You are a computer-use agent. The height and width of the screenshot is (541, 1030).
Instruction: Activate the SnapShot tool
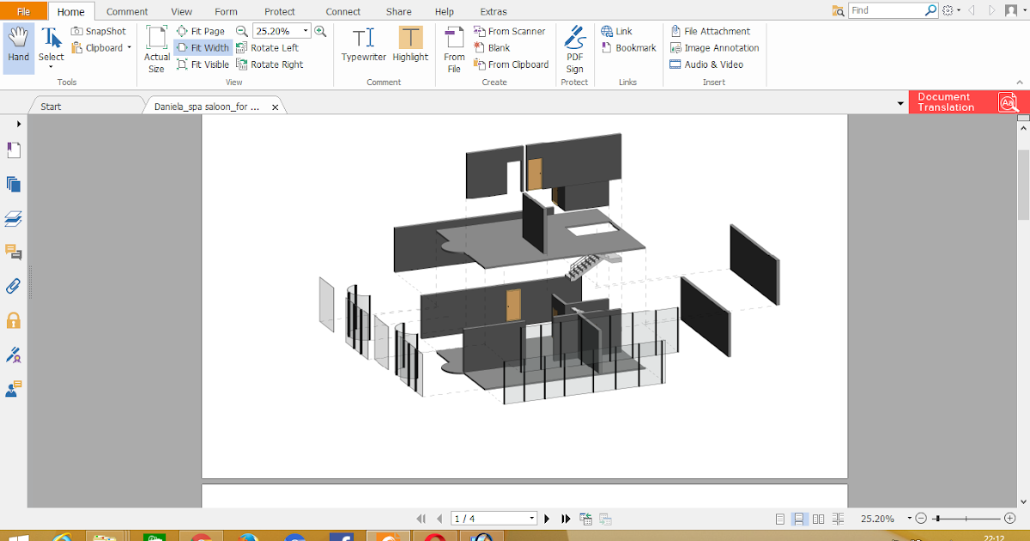(x=98, y=31)
